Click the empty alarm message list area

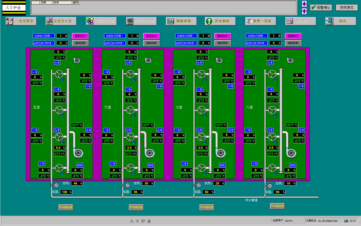pos(163,9)
